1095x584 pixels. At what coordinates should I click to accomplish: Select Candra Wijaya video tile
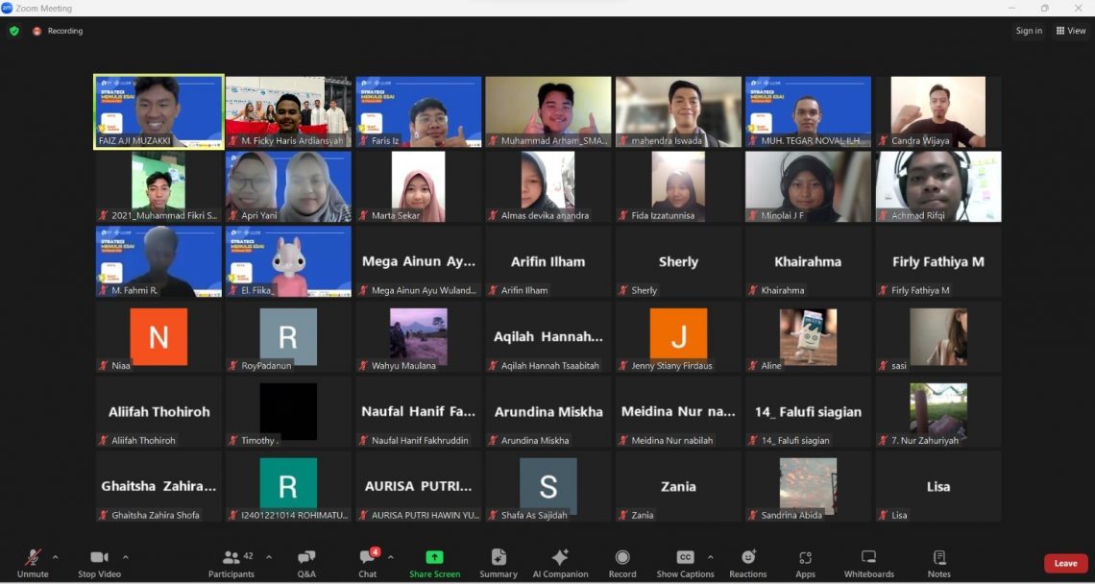point(937,111)
